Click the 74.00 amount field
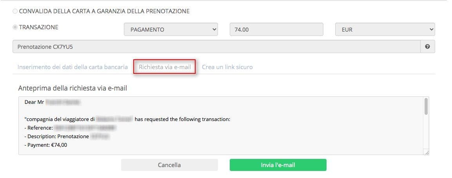The width and height of the screenshot is (452, 178). point(276,30)
